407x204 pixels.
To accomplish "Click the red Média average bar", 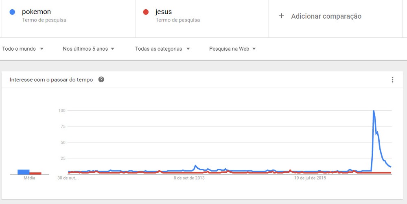I will pos(35,173).
